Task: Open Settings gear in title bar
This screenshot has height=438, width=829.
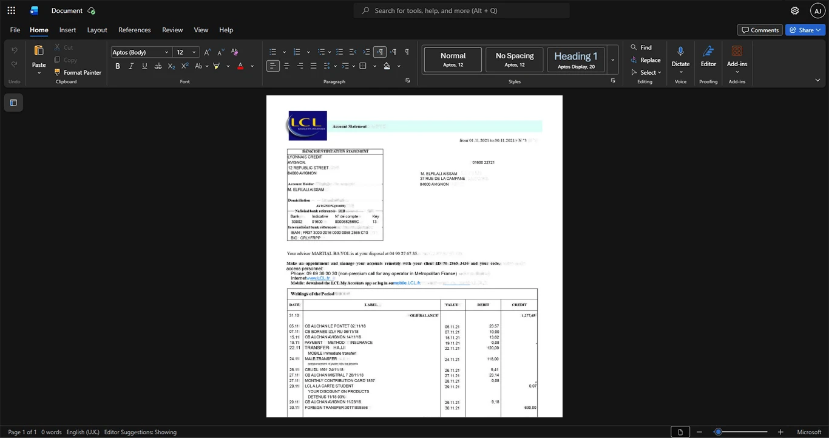Action: point(794,10)
